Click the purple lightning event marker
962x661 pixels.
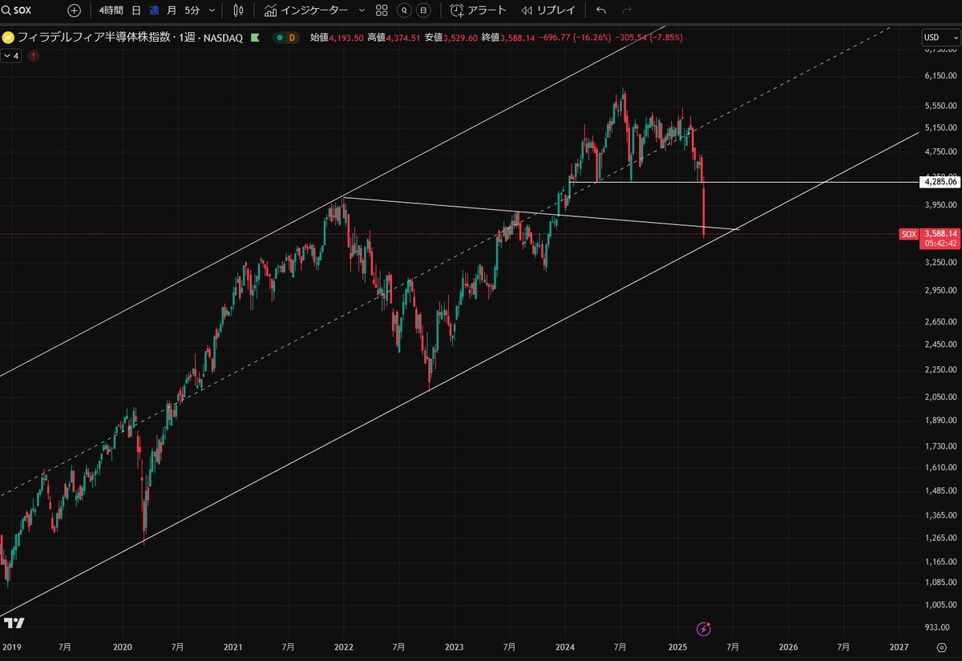pos(703,629)
